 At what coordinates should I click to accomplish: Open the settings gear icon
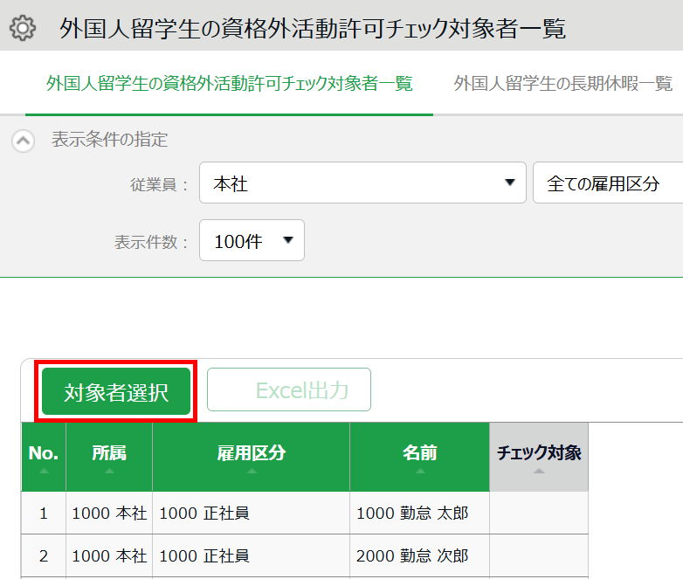(x=22, y=28)
